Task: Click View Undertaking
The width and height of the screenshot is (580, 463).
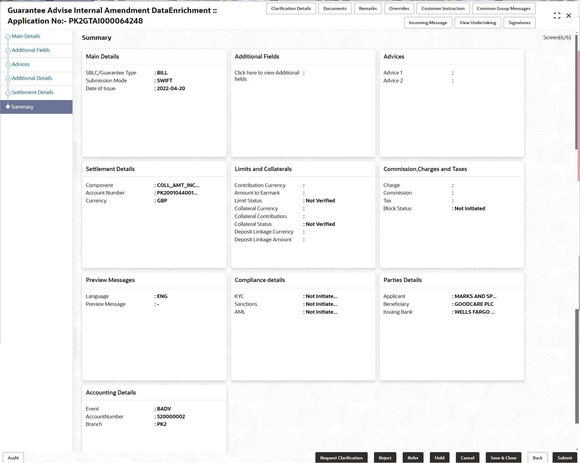Action: [478, 22]
